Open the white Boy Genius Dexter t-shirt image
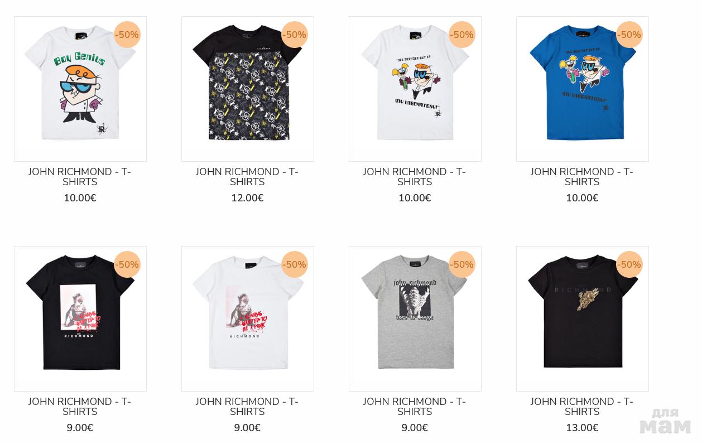 click(x=80, y=89)
